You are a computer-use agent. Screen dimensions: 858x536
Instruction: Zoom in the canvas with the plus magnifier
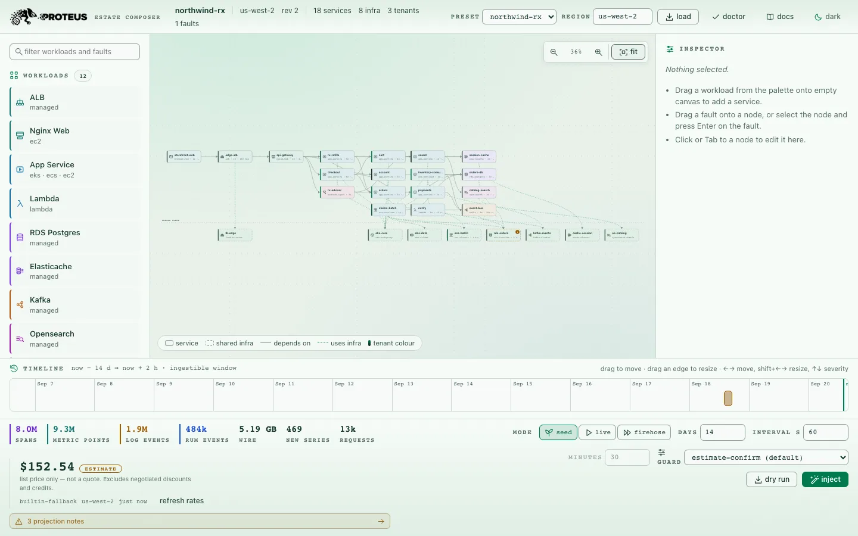pos(598,52)
